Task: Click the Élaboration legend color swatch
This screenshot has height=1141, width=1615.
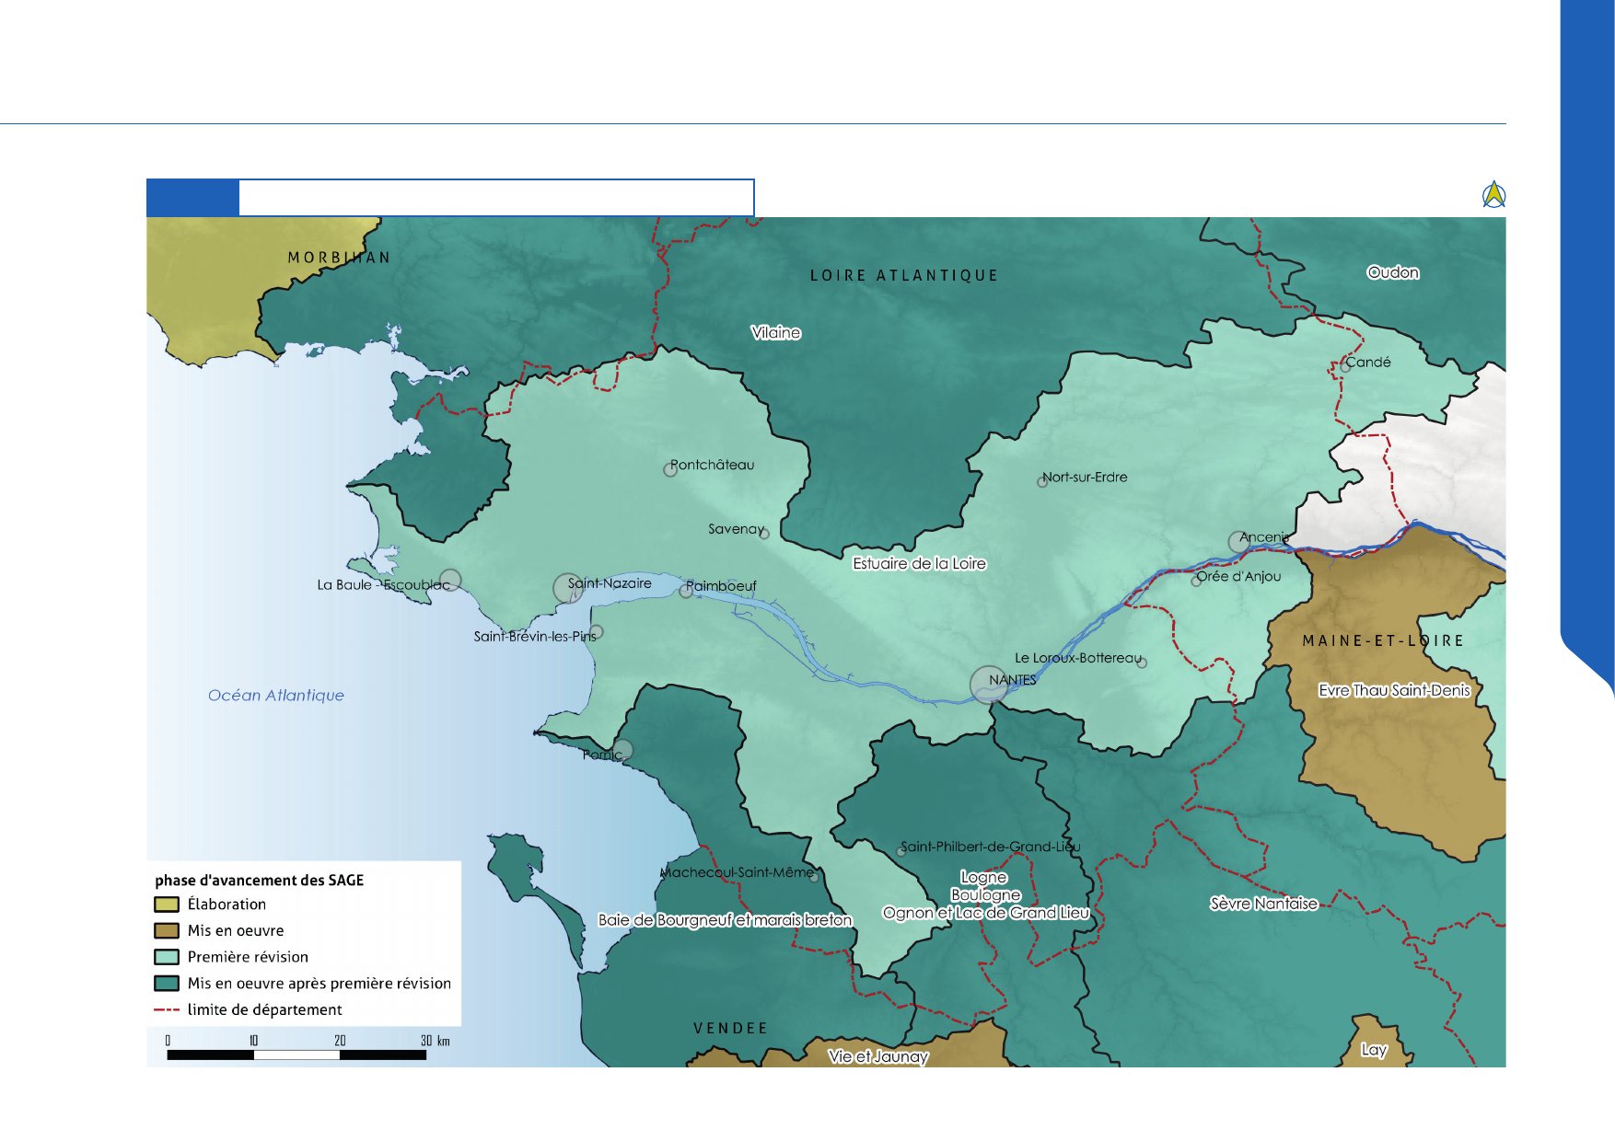Action: [167, 905]
